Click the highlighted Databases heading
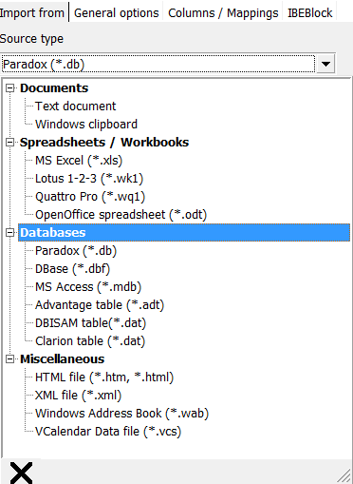Viewport: 353px width, 484px height. [x=184, y=233]
